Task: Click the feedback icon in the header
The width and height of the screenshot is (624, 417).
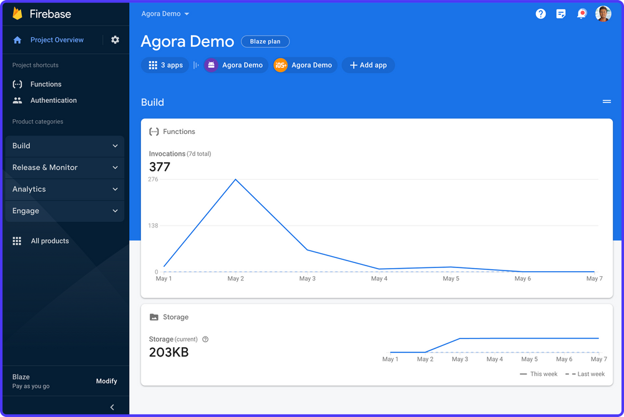Action: coord(561,13)
